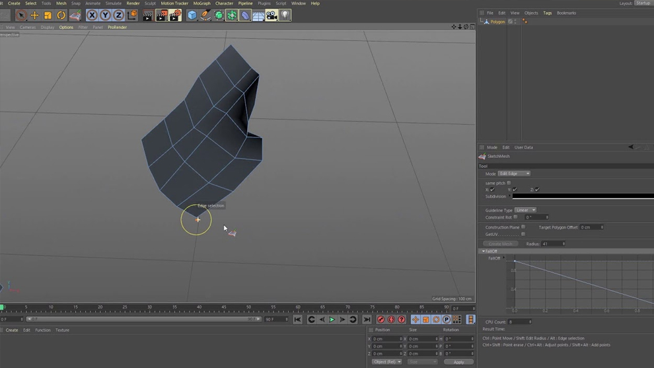This screenshot has width=654, height=368.
Task: Open the Mesh menu
Action: point(61,3)
